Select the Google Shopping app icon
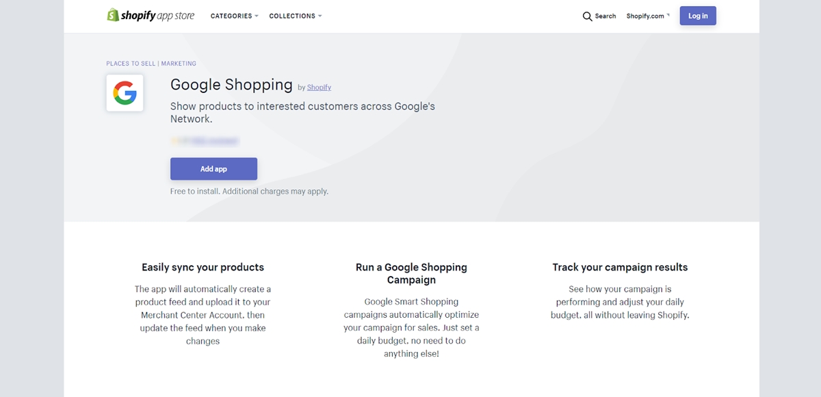Image resolution: width=821 pixels, height=397 pixels. (125, 93)
